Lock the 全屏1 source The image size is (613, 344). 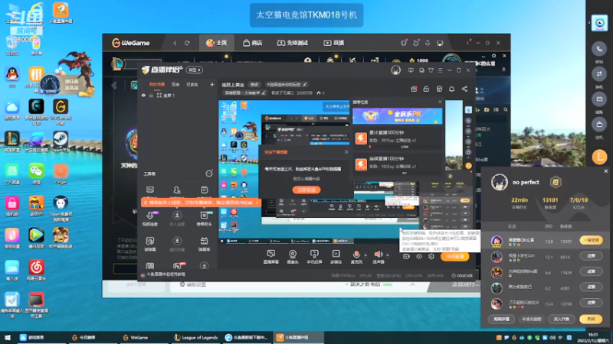point(151,95)
